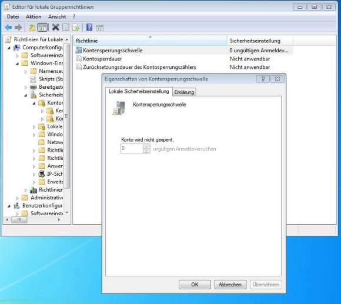Image resolution: width=341 pixels, height=304 pixels.
Task: Click the Forward arrow toolbar icon
Action: point(18,28)
